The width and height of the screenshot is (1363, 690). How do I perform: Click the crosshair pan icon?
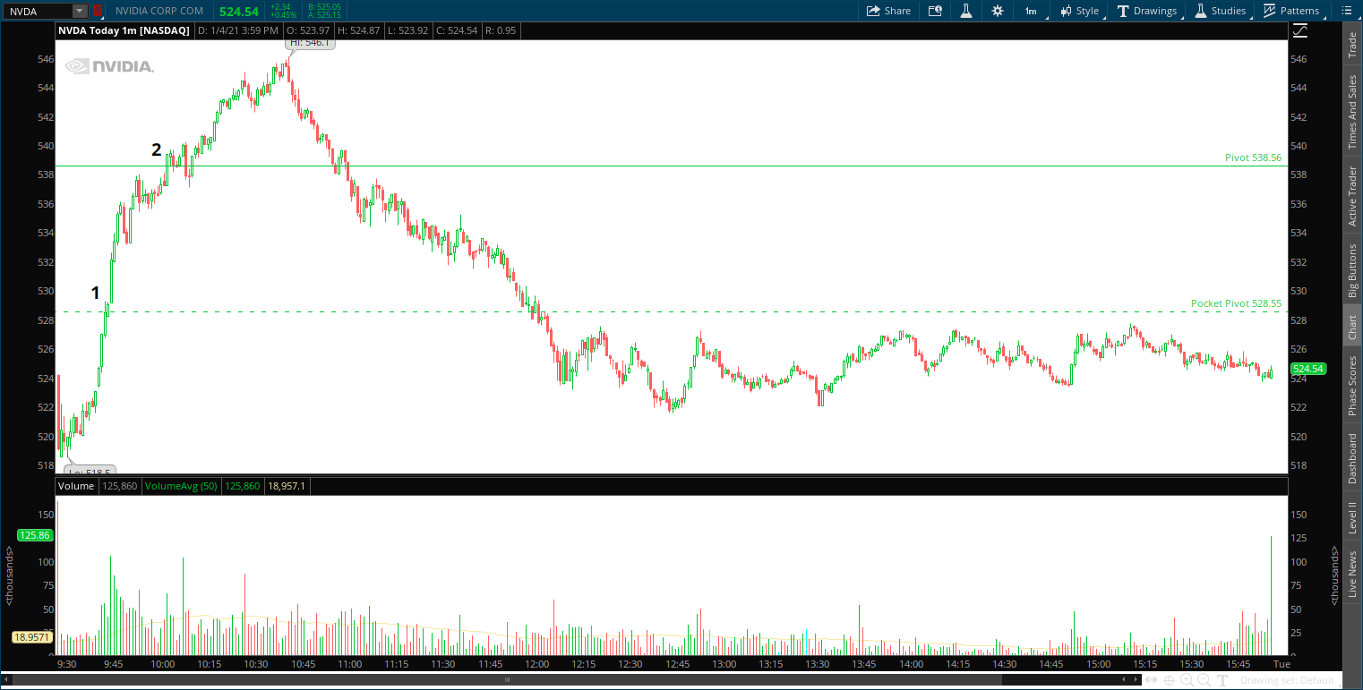click(1169, 680)
